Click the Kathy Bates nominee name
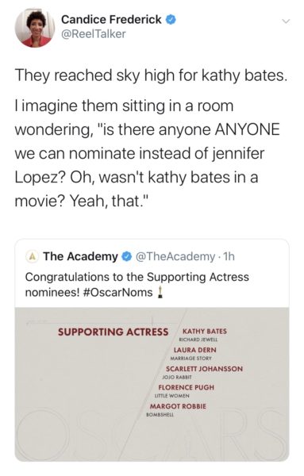This screenshot has width=304, height=476. point(204,331)
